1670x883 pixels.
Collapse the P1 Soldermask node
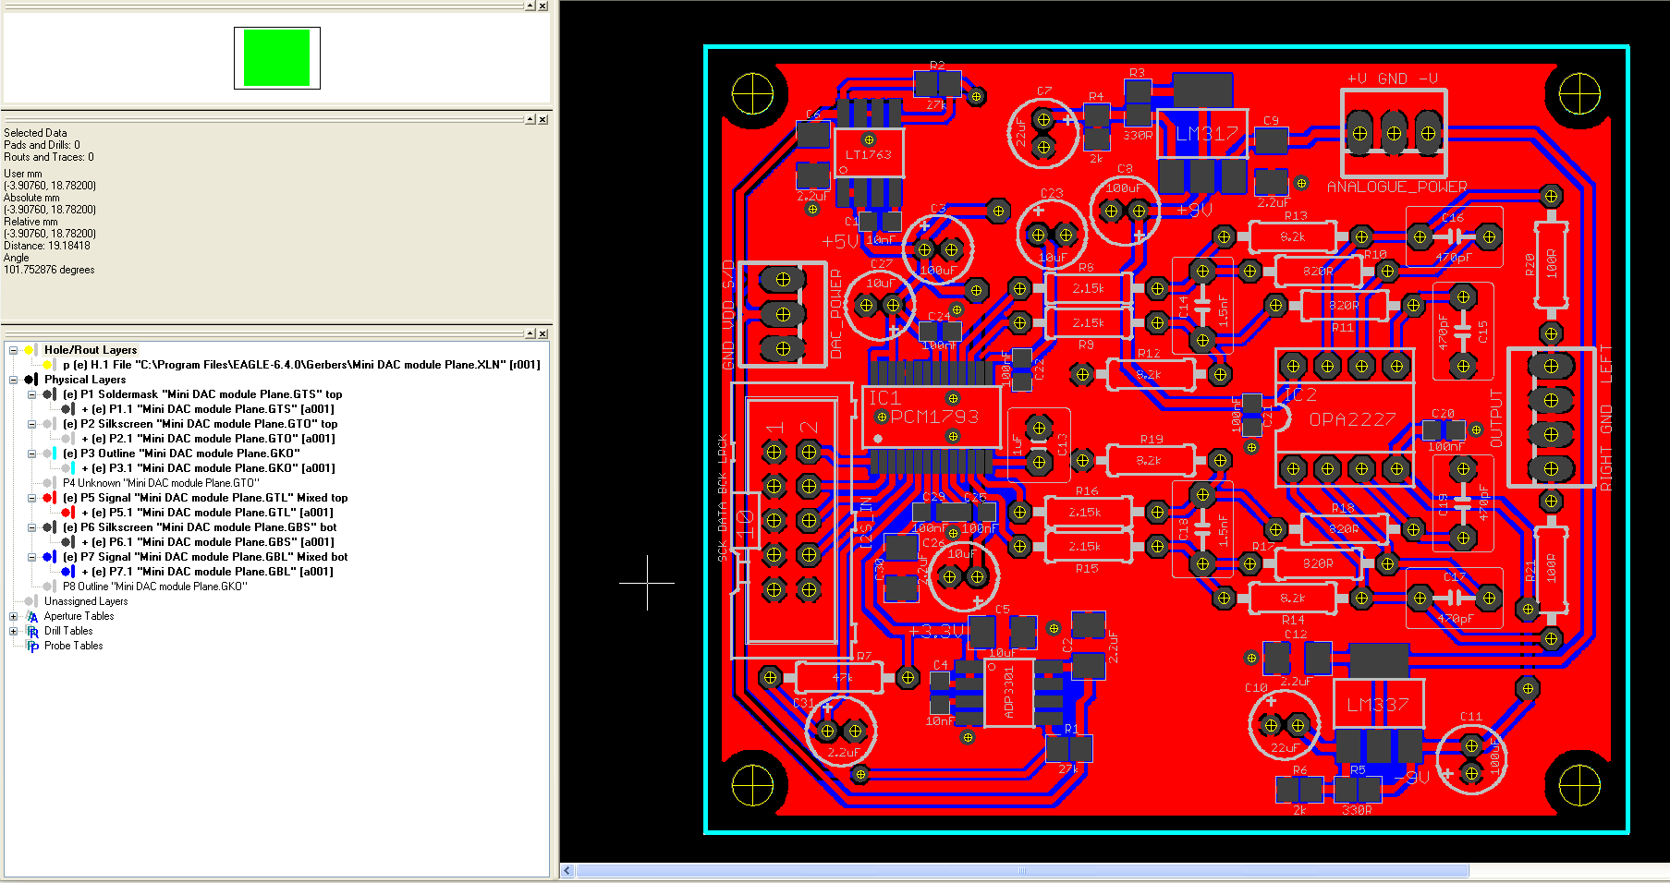(31, 394)
